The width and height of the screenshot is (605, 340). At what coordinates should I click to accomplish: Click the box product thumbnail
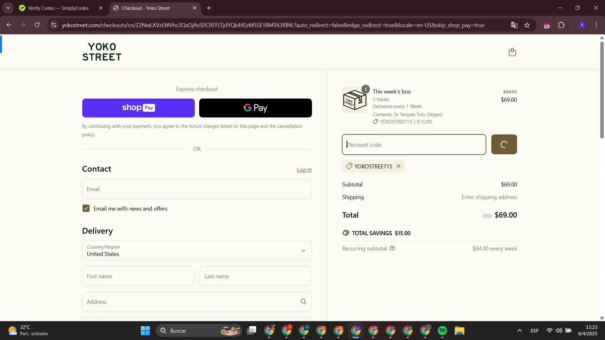click(355, 100)
